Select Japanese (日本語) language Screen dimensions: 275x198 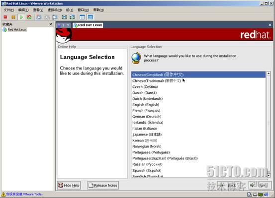198,134
